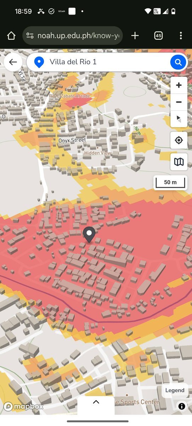Viewport: 192px width, 426px height.
Task: Open the Mapbox logo link
Action: point(23,406)
